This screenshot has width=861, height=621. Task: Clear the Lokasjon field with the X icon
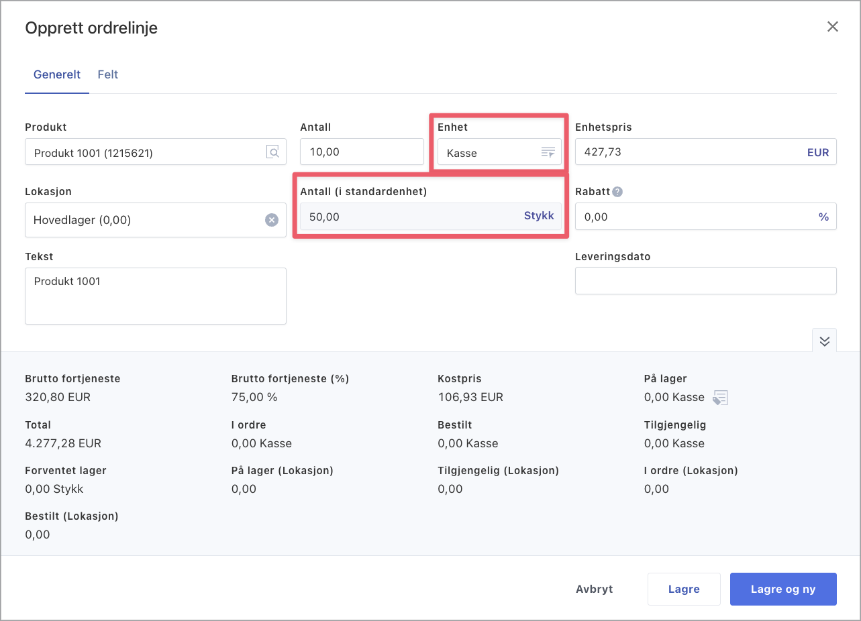coord(271,220)
